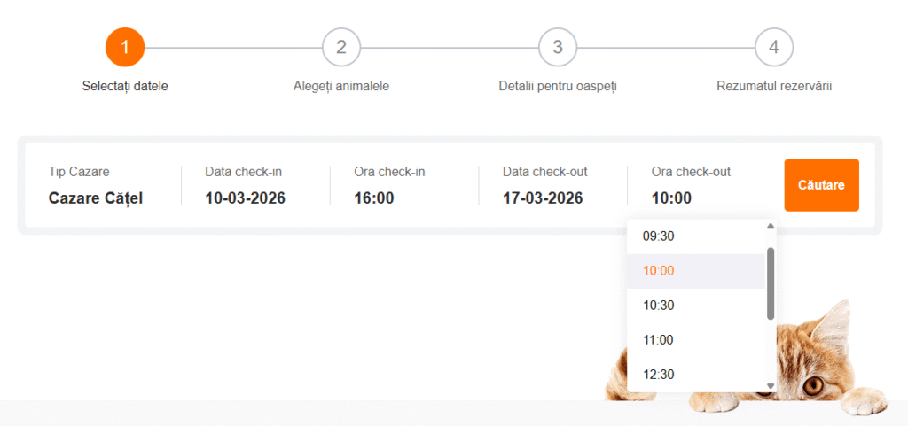Select 10:00 highlighted time option
Viewport: 908px width, 426px height.
coord(659,271)
